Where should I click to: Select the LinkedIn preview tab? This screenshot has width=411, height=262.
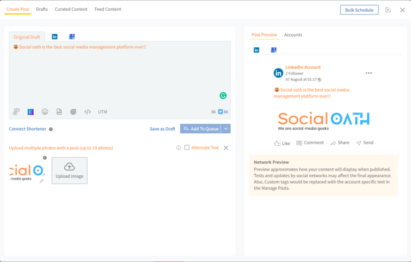256,50
